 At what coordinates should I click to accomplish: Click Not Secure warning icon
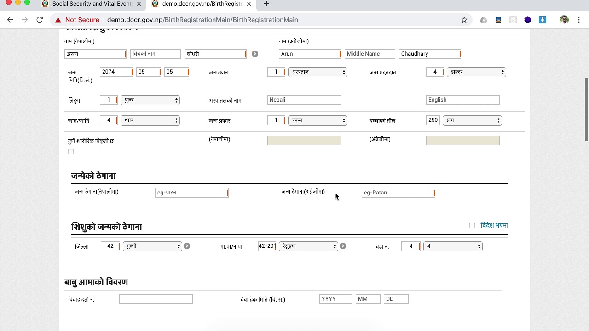coord(58,20)
